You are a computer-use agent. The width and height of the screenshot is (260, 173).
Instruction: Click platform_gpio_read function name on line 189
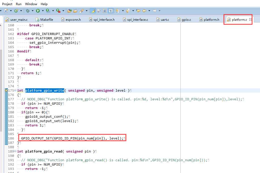(44, 152)
